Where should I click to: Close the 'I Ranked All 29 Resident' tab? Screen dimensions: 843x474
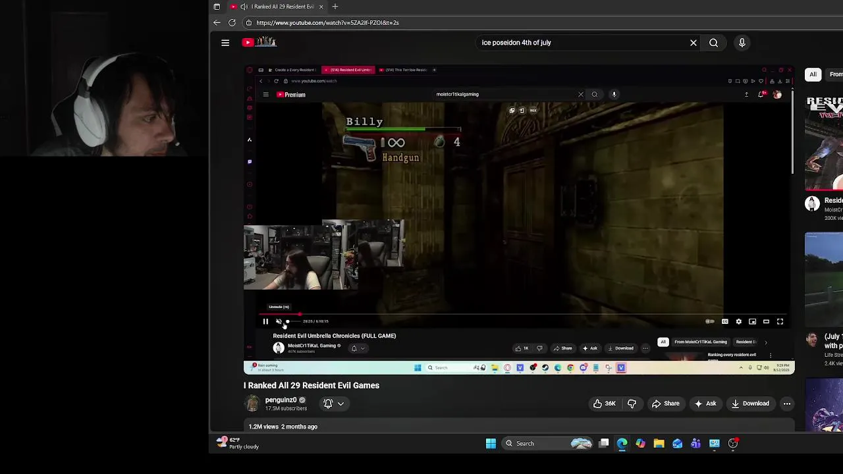pyautogui.click(x=321, y=7)
